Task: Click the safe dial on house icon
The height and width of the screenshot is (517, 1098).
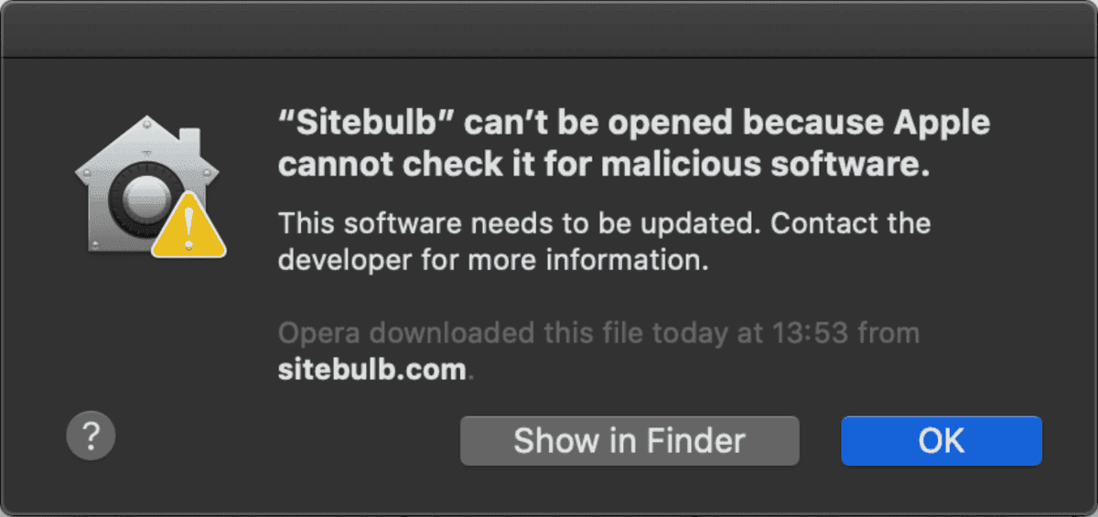Action: tap(137, 194)
